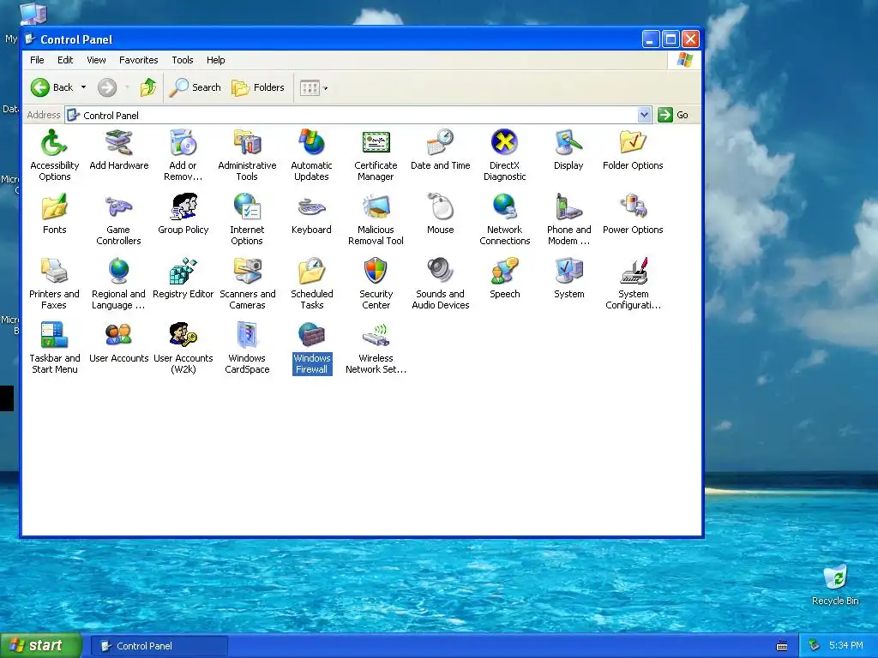Click the on-screen keyboard tray icon
This screenshot has height=658, width=878.
tap(782, 646)
